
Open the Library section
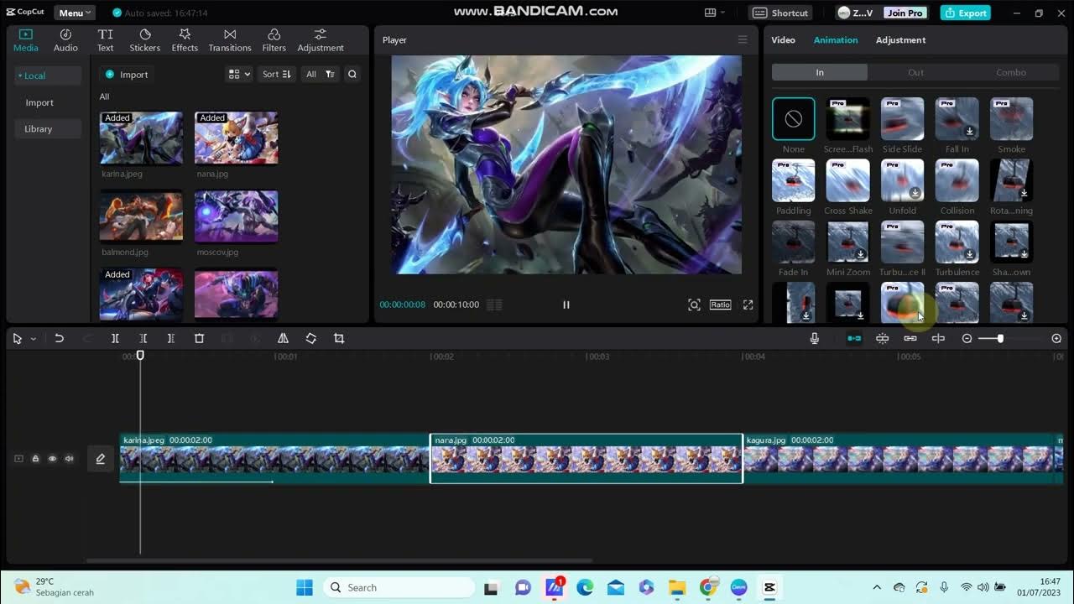click(x=48, y=129)
